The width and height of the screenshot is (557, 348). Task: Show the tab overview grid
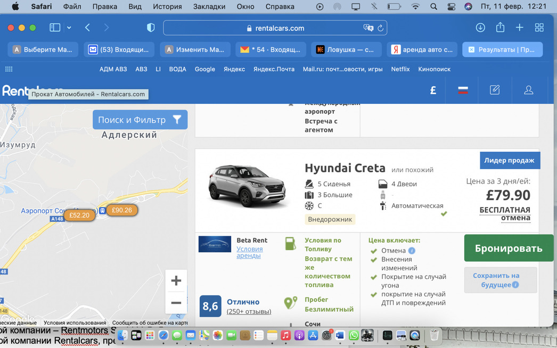(x=539, y=28)
